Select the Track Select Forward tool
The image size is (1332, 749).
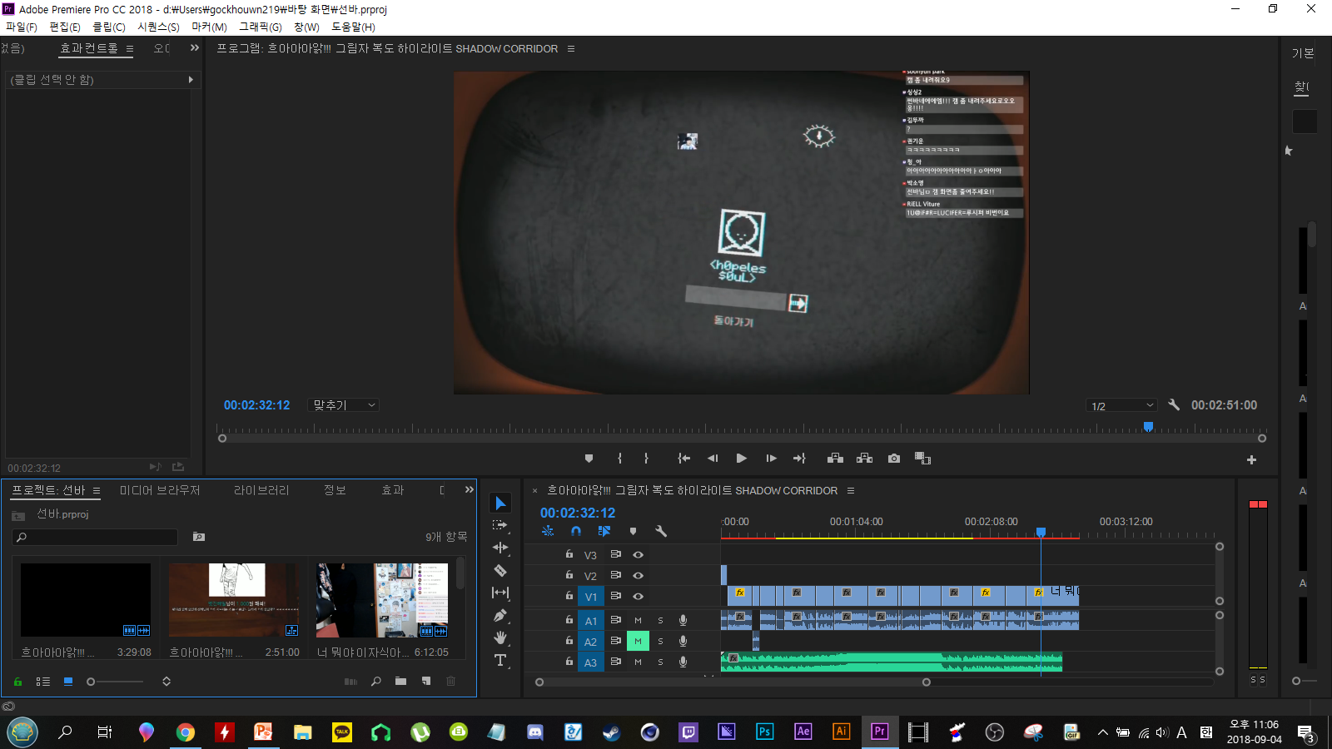(x=500, y=525)
